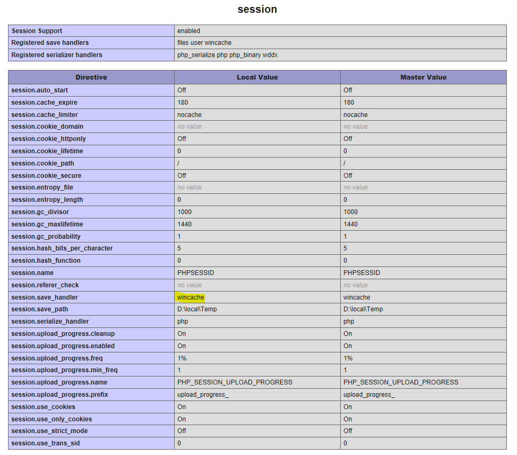Click the Master Value column header
This screenshot has height=455, width=517.
(423, 77)
